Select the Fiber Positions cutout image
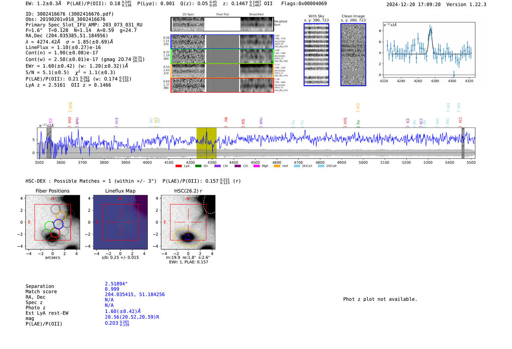Image resolution: width=512 pixels, height=349 pixels. 52,222
